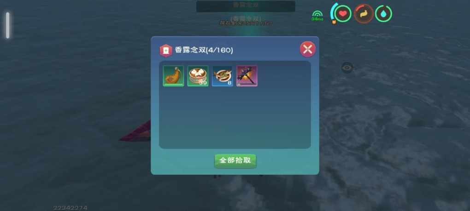Click the player ID number text

point(70,208)
